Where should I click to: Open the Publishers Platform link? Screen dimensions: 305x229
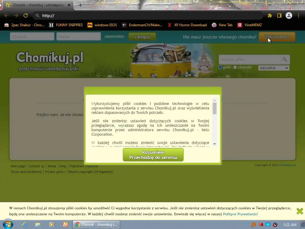(x=84, y=166)
